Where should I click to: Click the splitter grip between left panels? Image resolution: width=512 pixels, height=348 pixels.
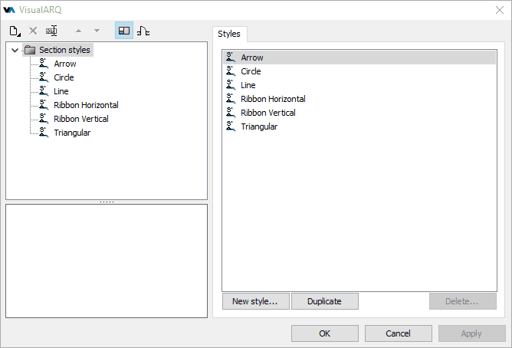pos(107,202)
